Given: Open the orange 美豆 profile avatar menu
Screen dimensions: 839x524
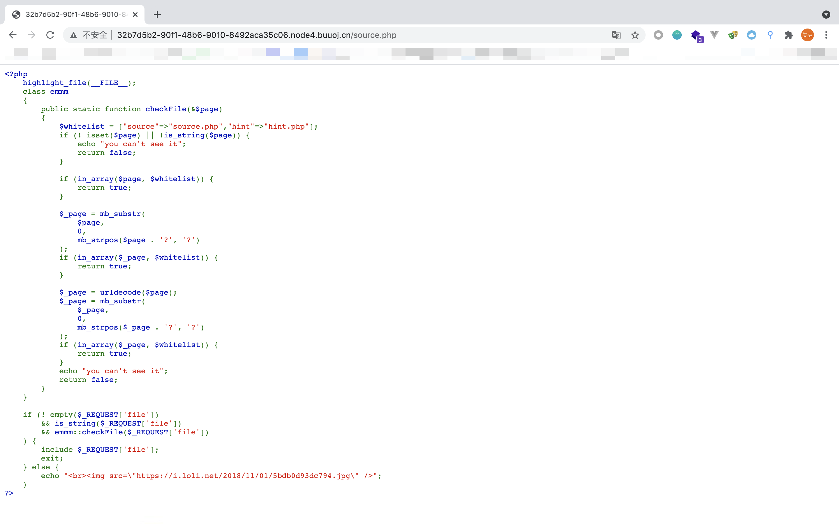Looking at the screenshot, I should click(x=808, y=35).
